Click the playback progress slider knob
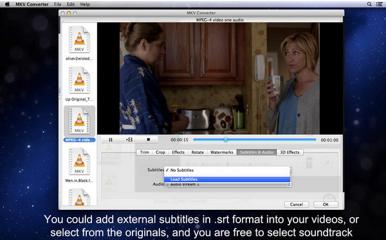Viewport: 386px width, 240px height. click(x=226, y=140)
